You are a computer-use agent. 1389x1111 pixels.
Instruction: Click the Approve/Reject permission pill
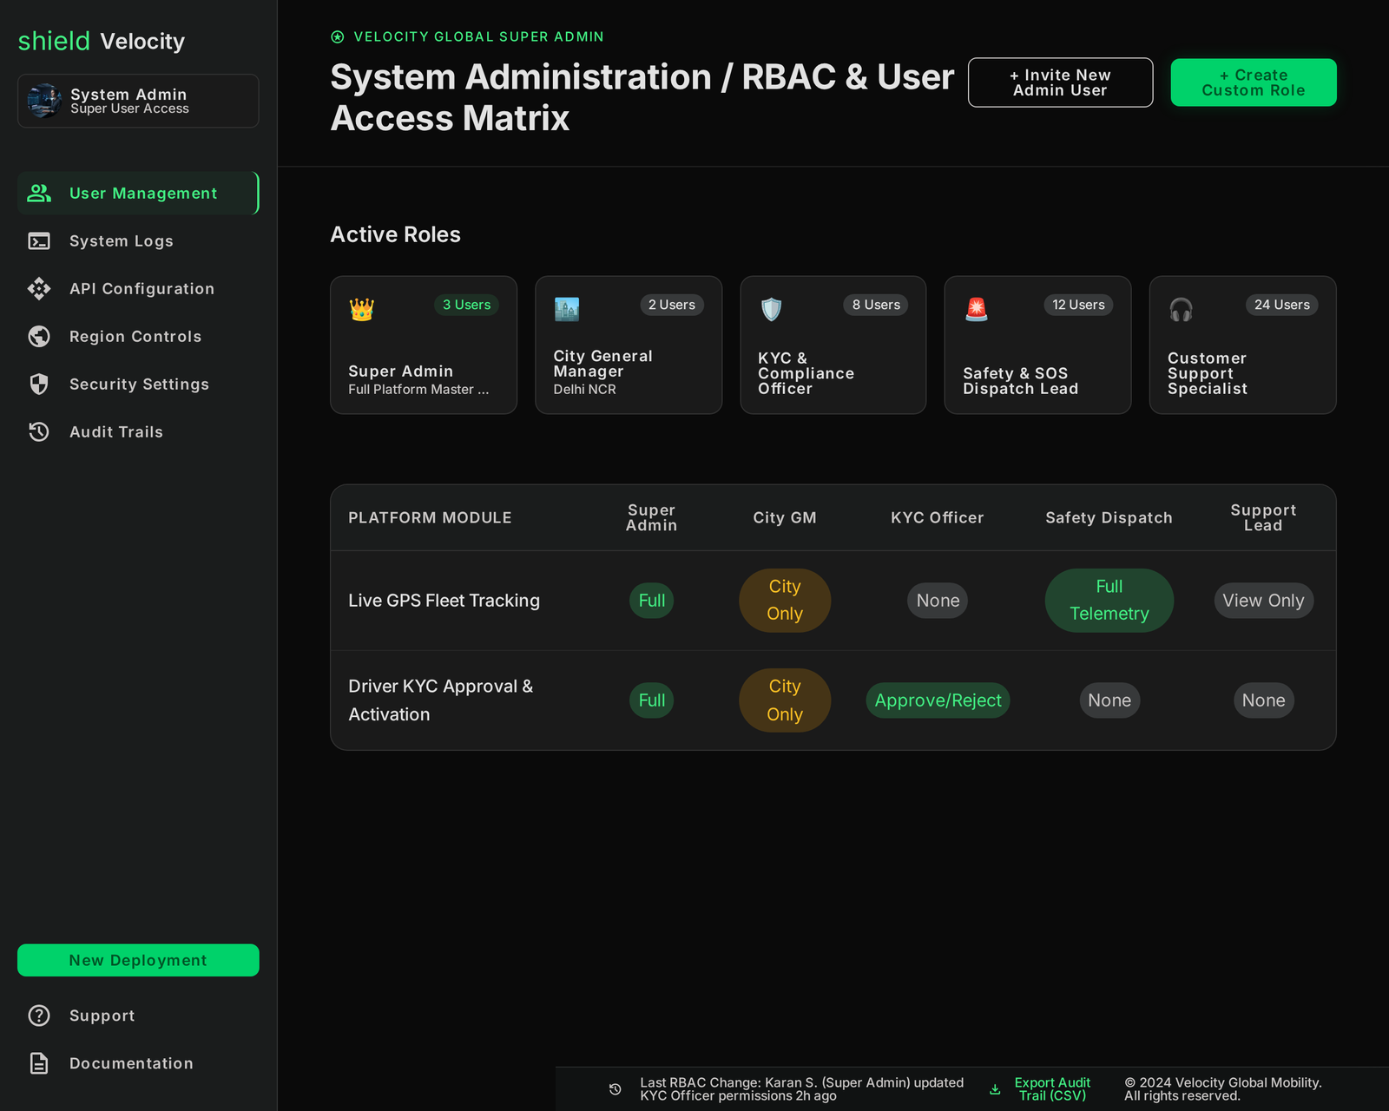pos(938,700)
